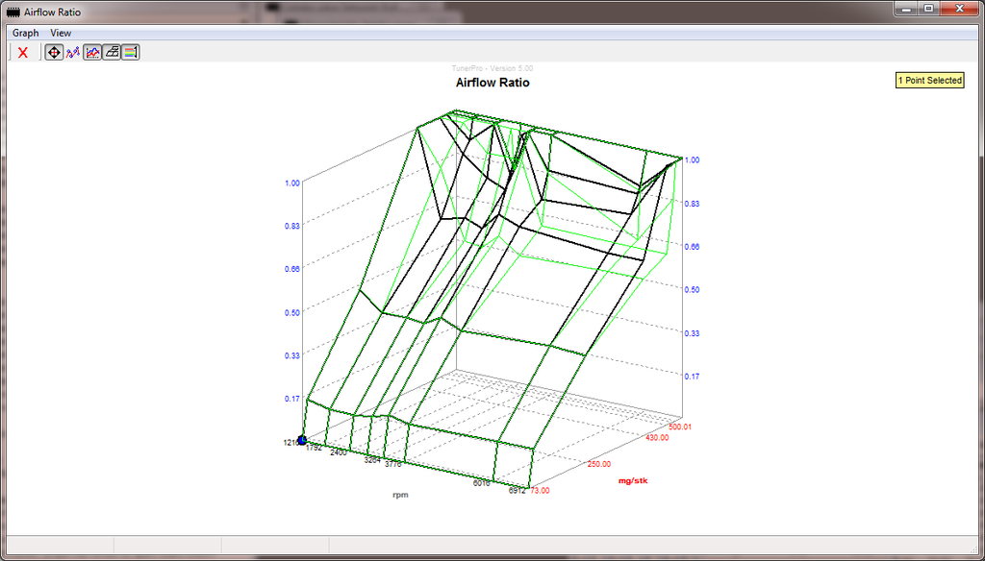Image resolution: width=985 pixels, height=561 pixels.
Task: Close the Airflow Ratio window
Action: (x=959, y=9)
